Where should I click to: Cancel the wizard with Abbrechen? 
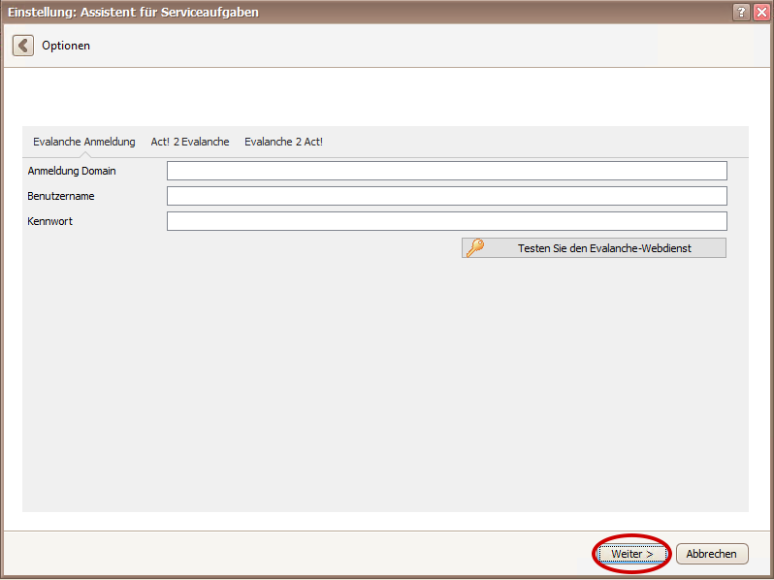click(x=712, y=554)
